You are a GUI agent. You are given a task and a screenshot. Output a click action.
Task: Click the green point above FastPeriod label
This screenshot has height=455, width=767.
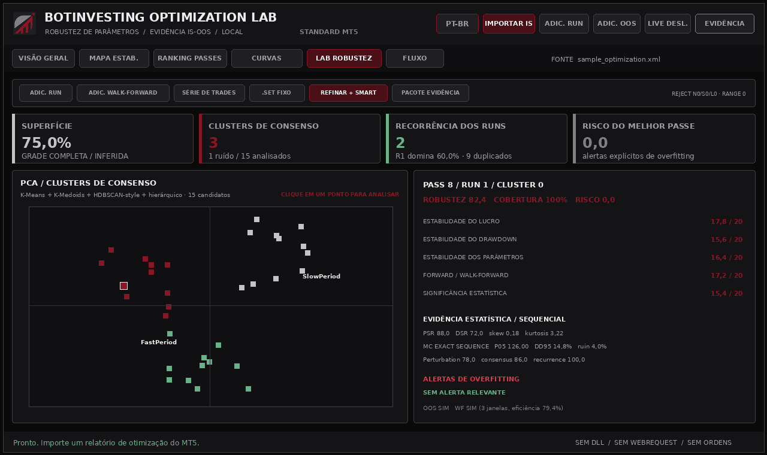tap(170, 333)
